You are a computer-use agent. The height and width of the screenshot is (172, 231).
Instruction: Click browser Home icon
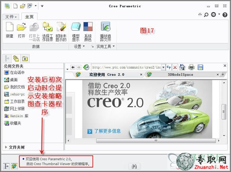[182, 67]
